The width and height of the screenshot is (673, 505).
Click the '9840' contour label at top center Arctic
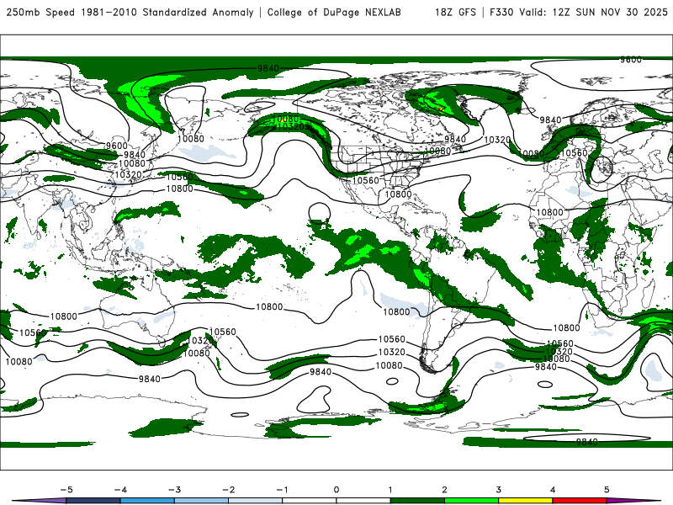268,68
